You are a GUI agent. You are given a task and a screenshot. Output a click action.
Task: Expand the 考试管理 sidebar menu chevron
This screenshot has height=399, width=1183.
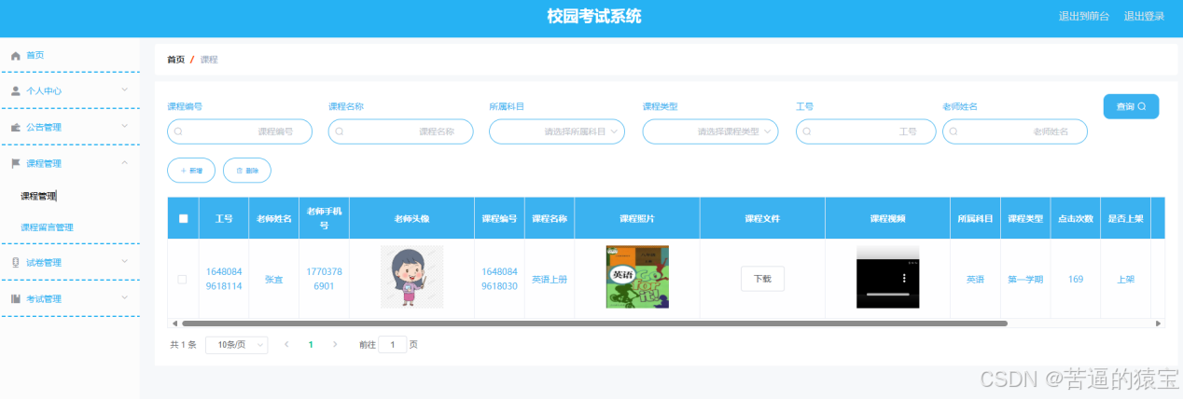[x=125, y=298]
